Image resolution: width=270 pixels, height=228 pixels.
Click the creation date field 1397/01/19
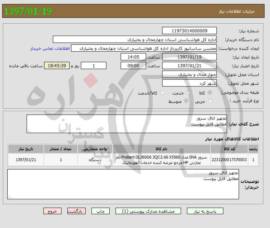[189, 57]
